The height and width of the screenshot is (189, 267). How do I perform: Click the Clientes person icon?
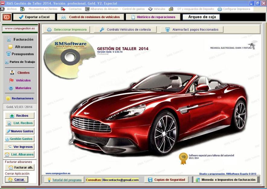click(x=12, y=73)
